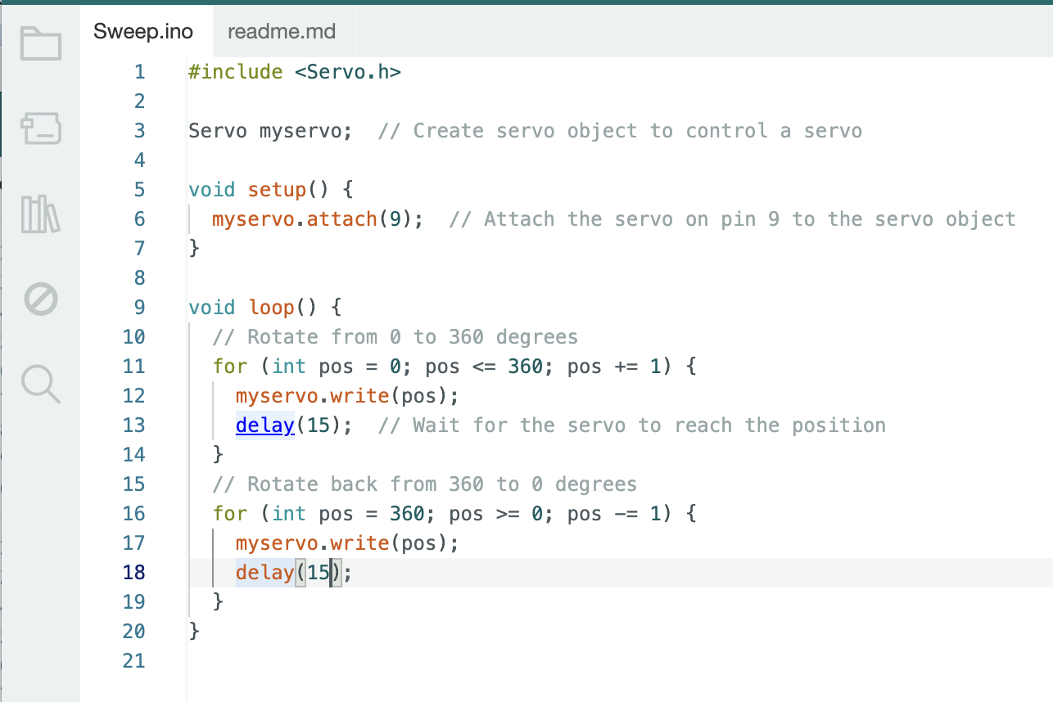This screenshot has width=1053, height=702.
Task: Open the Boards Manager sidebar icon
Action: [41, 129]
